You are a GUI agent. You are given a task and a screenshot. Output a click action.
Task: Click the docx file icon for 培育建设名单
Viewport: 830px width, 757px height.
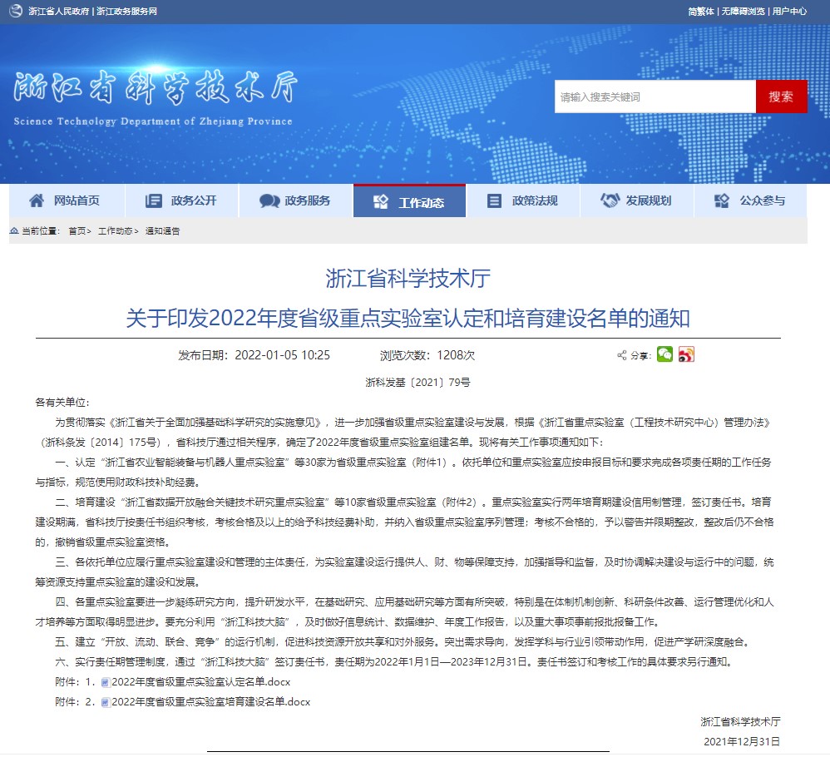pos(105,702)
